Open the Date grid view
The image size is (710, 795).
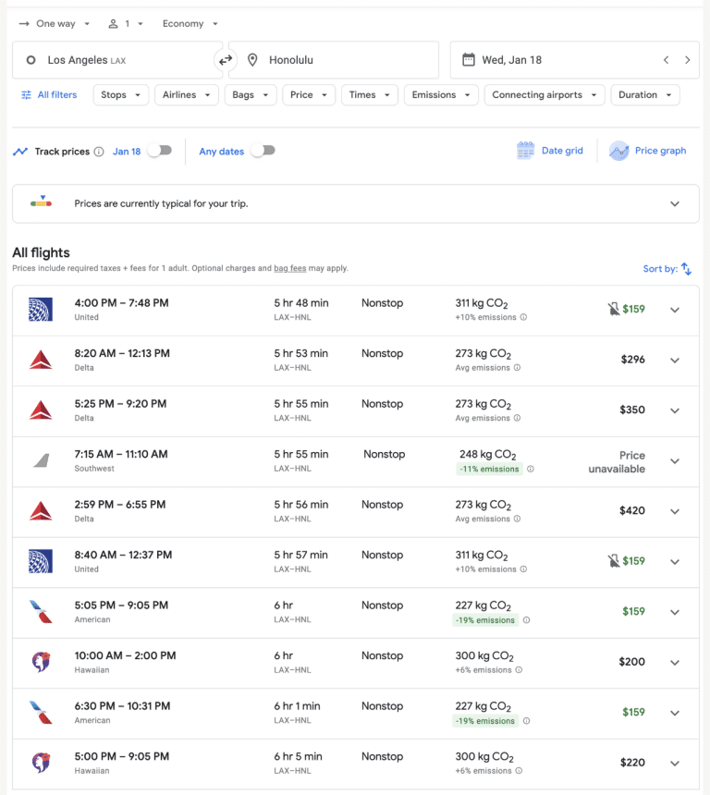tap(549, 150)
